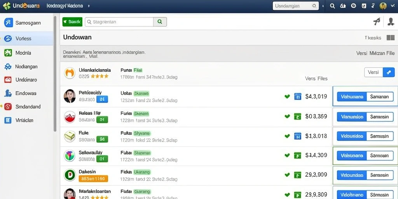Image resolution: width=398 pixels, height=199 pixels.
Task: Click the pin icon in the toolbar
Action: click(377, 22)
